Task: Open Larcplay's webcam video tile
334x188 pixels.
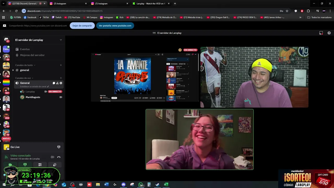Action: pyautogui.click(x=254, y=77)
